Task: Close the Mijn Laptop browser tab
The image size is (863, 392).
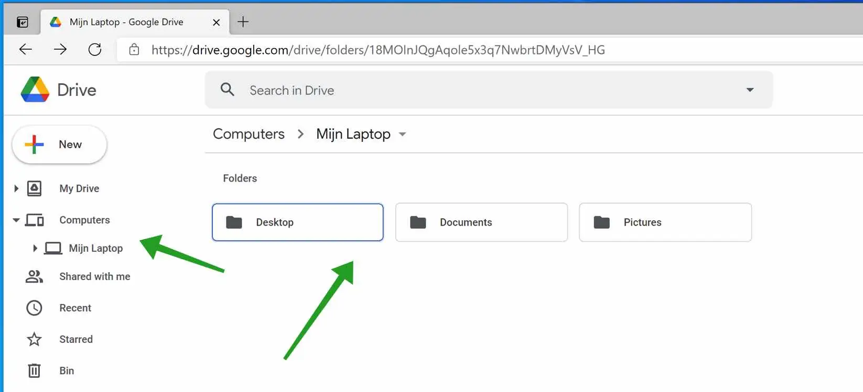Action: click(216, 22)
